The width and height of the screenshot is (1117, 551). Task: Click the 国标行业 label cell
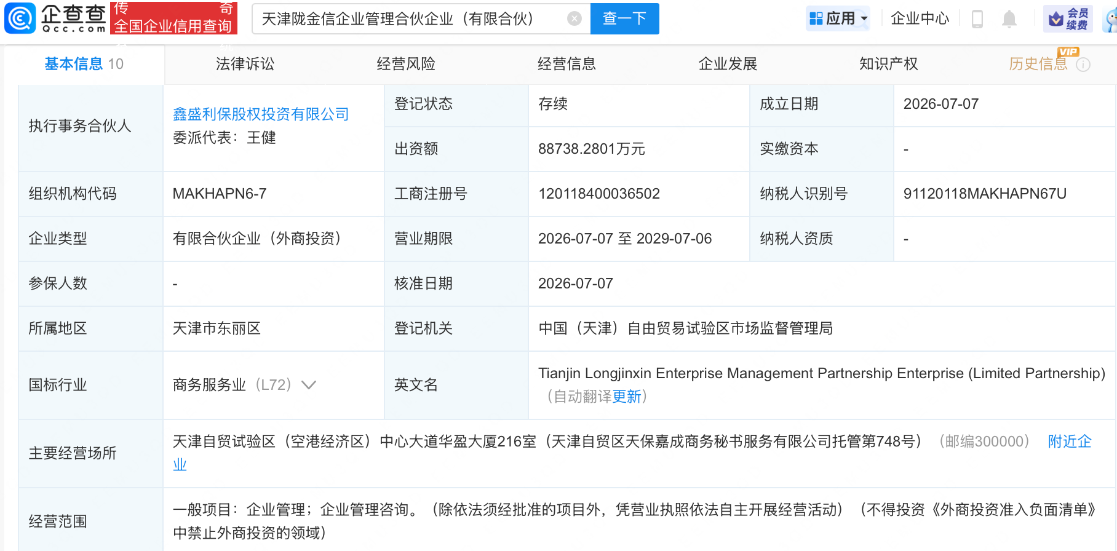pos(91,386)
